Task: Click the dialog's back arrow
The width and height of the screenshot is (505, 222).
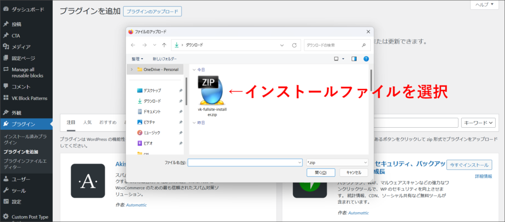Action: (x=133, y=45)
